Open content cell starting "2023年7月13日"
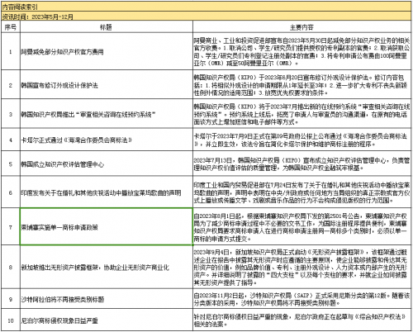Image resolution: width=413 pixels, height=332 pixels. tap(302, 164)
